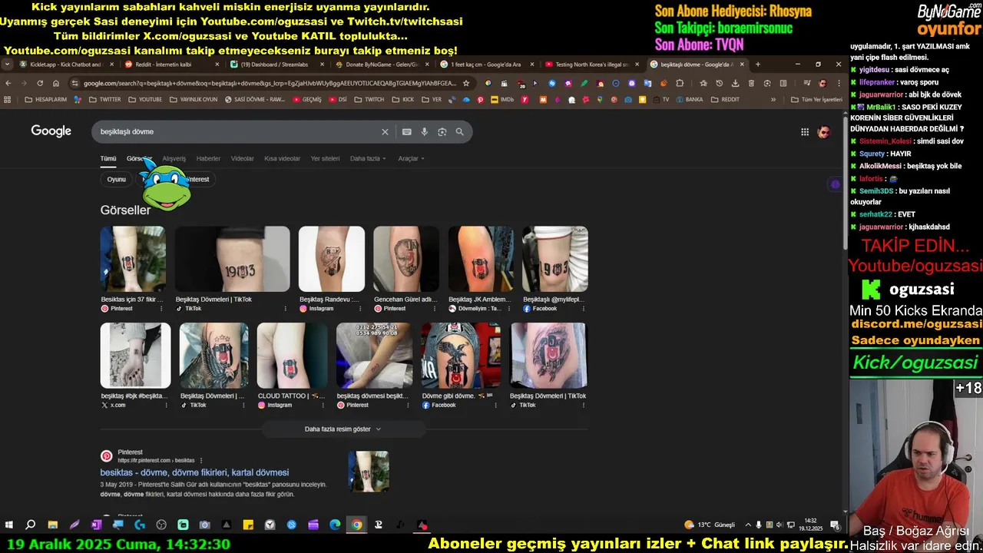Open the Tüm Yer İşaretleri folder

click(x=816, y=99)
